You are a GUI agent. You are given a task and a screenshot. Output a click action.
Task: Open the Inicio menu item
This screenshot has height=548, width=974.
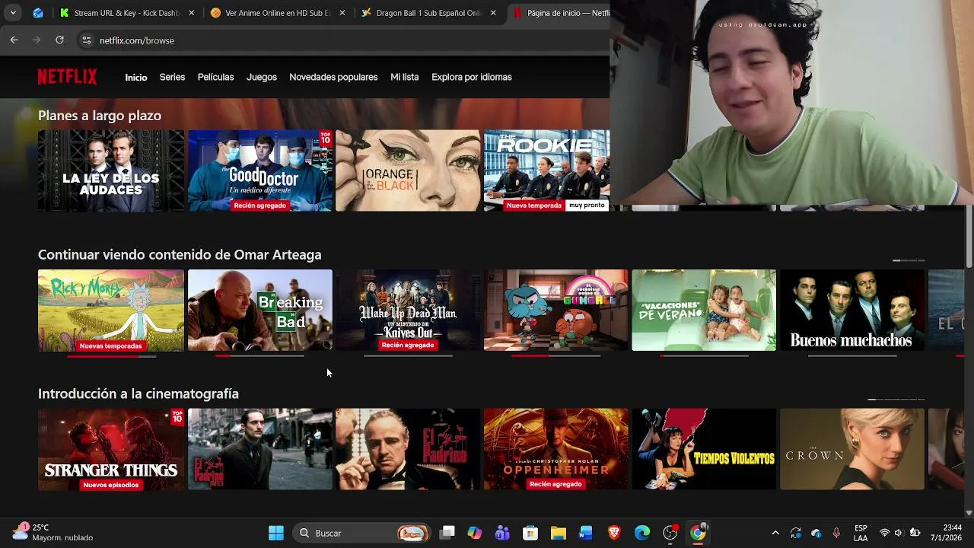click(136, 77)
